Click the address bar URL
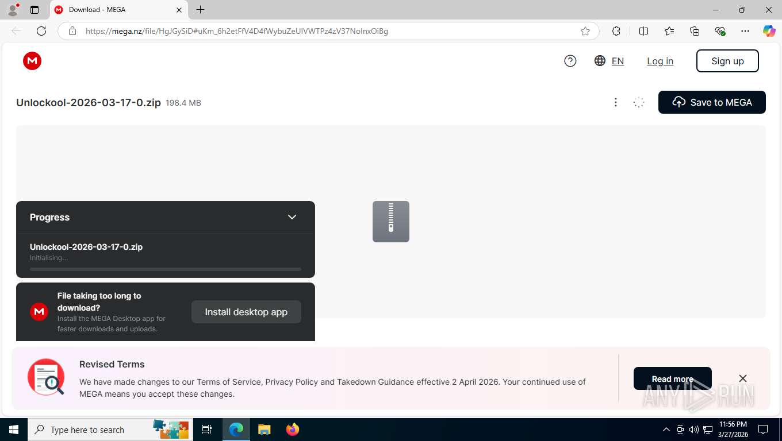Viewport: 782px width, 441px height. [x=237, y=31]
